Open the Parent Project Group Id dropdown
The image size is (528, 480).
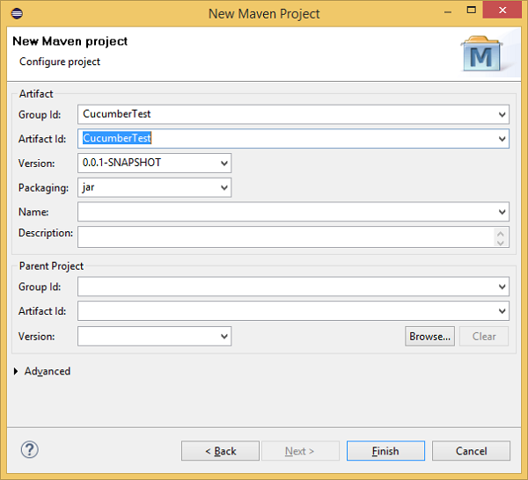[x=502, y=287]
